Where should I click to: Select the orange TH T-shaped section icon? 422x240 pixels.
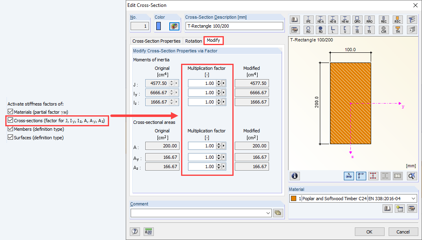[398, 30]
